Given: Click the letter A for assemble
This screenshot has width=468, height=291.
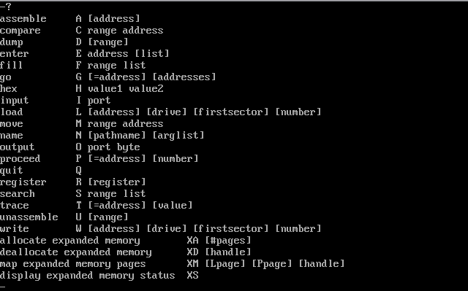Looking at the screenshot, I should 78,19.
